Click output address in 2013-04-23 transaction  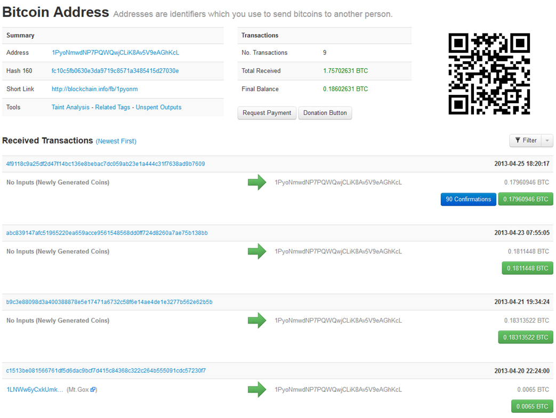click(339, 251)
